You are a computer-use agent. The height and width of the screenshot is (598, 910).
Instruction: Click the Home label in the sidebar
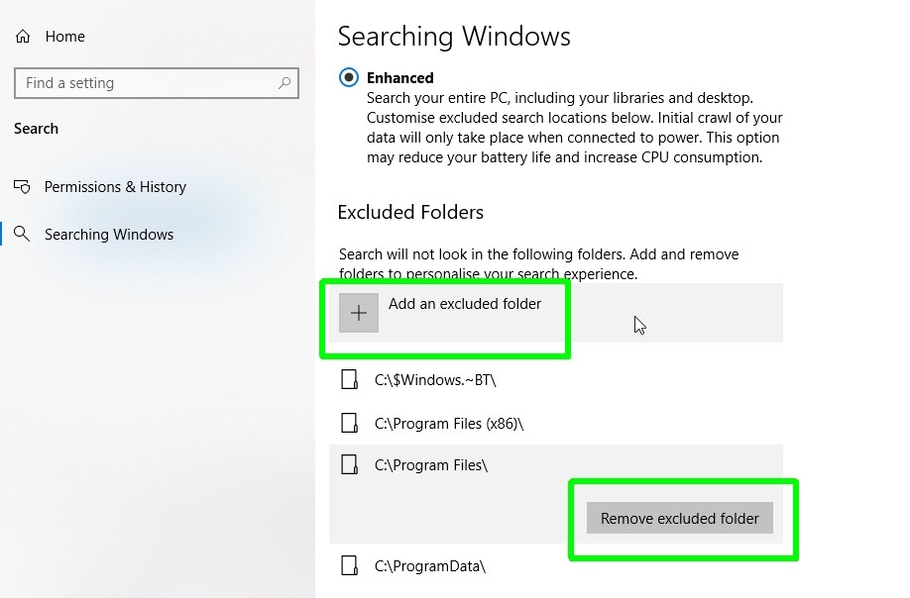(64, 36)
